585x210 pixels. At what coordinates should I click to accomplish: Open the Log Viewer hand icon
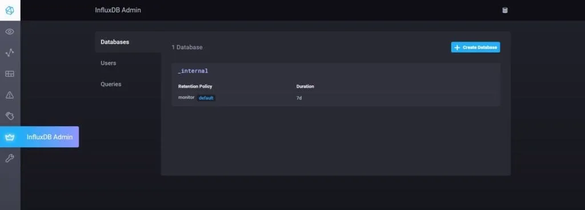tap(10, 116)
